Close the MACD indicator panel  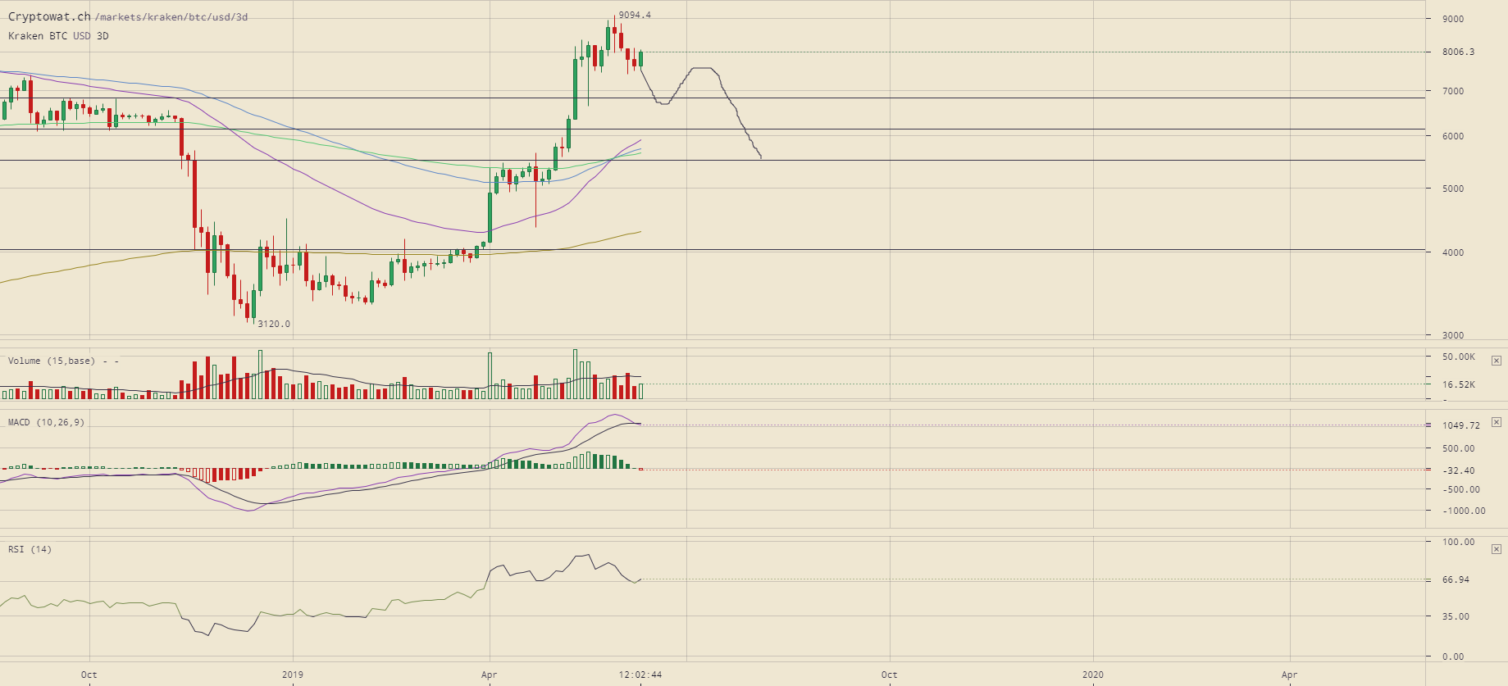click(1496, 423)
